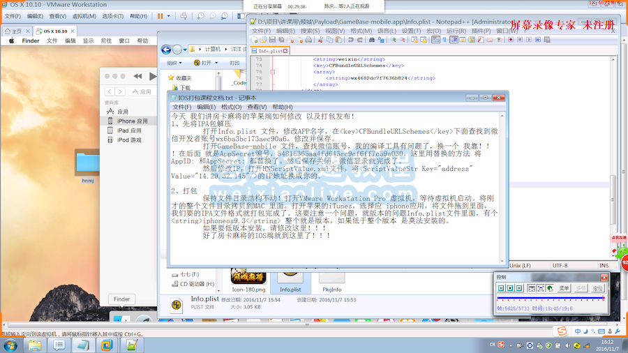Click the Apple menu icon

click(x=13, y=40)
